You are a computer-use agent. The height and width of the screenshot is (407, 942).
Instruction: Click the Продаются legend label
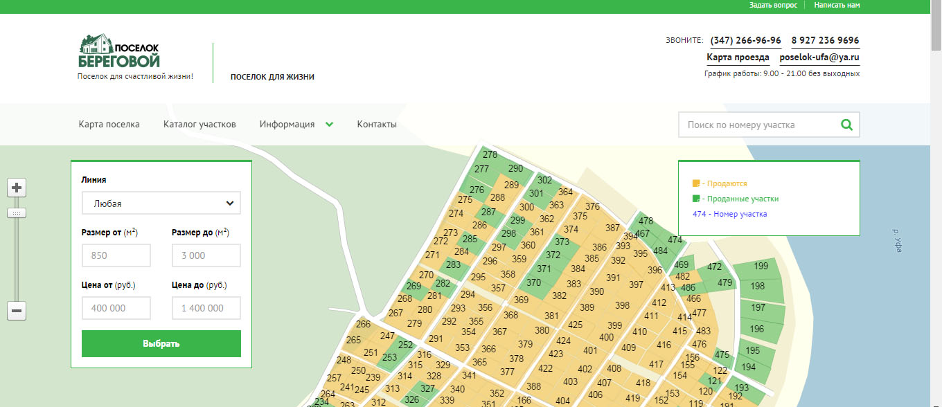tap(727, 183)
